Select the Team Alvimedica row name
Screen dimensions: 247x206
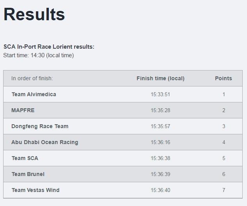pos(34,94)
